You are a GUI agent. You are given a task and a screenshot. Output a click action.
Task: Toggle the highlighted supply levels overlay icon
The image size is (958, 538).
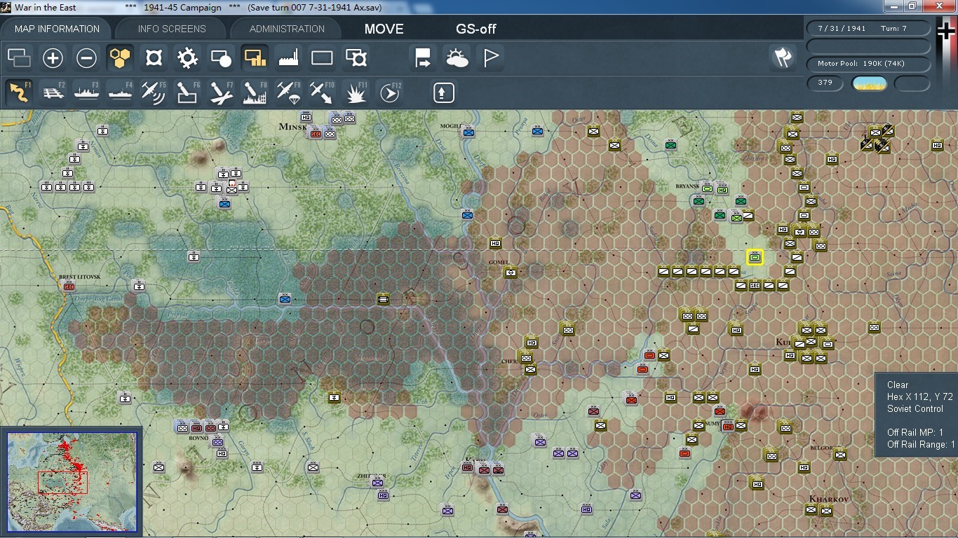click(255, 58)
